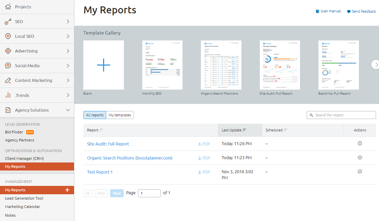Choose the Blank template thumbnail

pos(103,65)
